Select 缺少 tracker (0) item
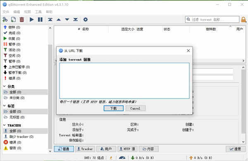This screenshot has height=161, width=248. [x=19, y=137]
